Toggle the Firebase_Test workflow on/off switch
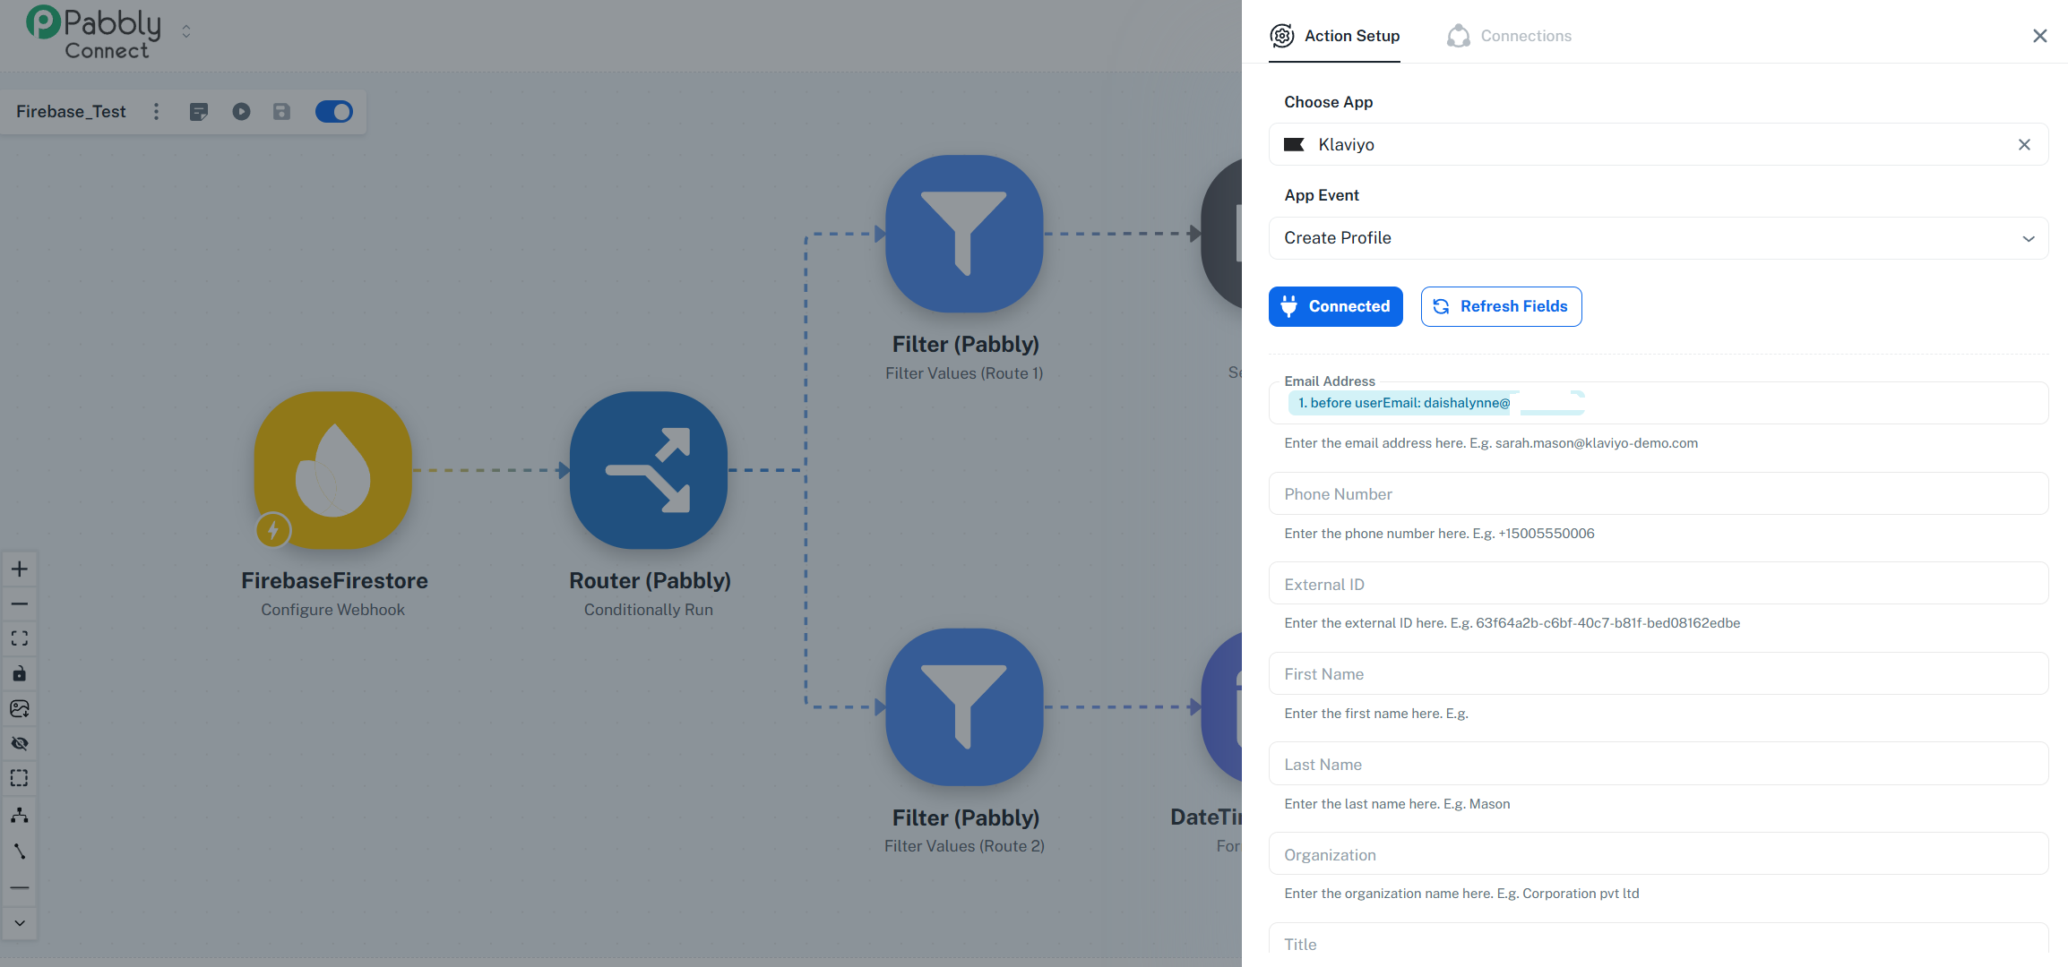 (334, 111)
